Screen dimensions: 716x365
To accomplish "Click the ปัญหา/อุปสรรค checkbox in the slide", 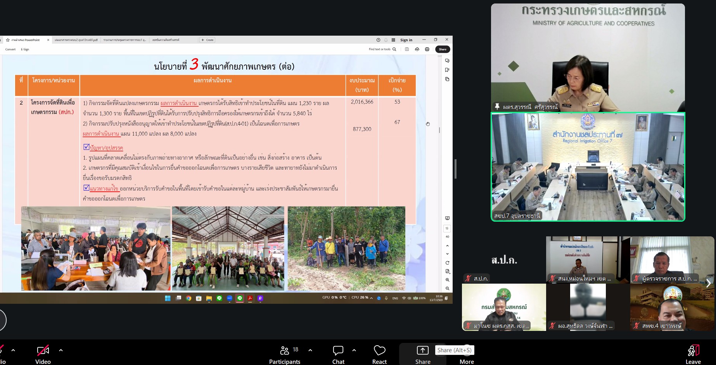I will (86, 147).
